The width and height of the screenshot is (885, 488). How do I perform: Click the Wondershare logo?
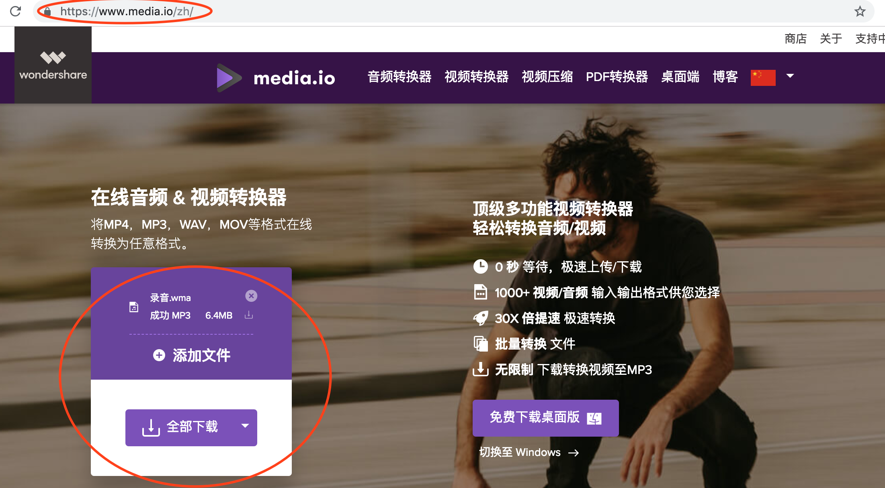tap(53, 65)
